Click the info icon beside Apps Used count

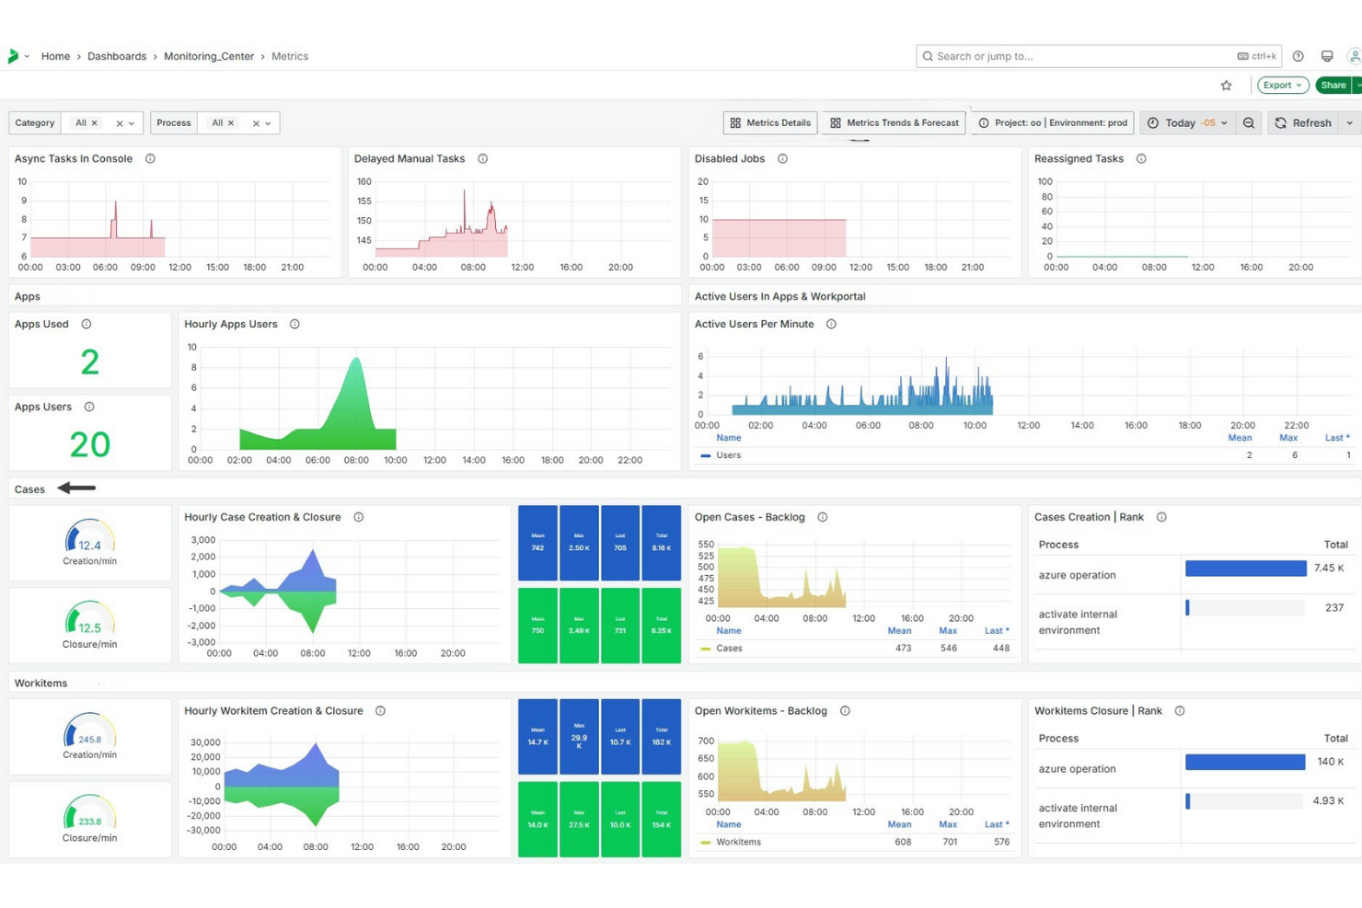click(86, 324)
